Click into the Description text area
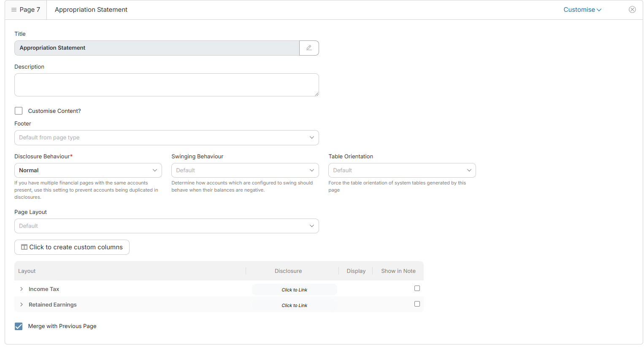644x347 pixels. click(166, 85)
